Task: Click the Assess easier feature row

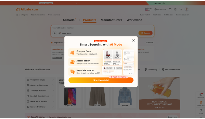Action: click(x=85, y=62)
